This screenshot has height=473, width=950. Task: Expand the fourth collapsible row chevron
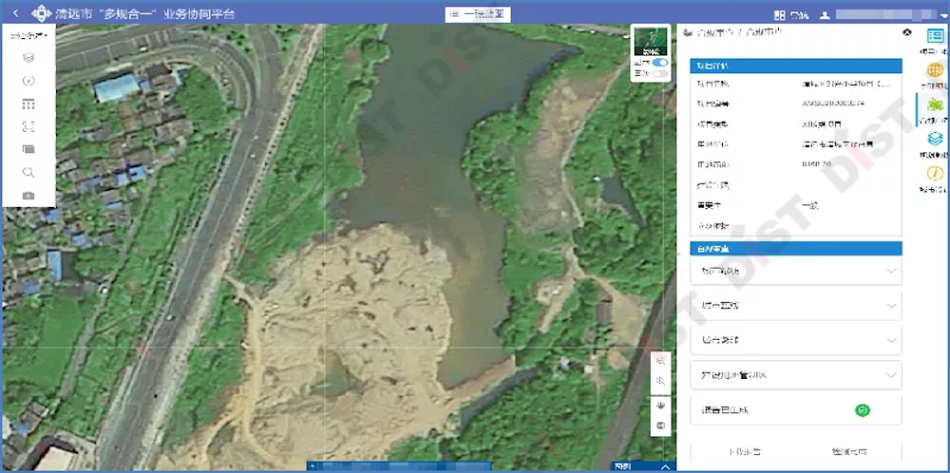890,375
